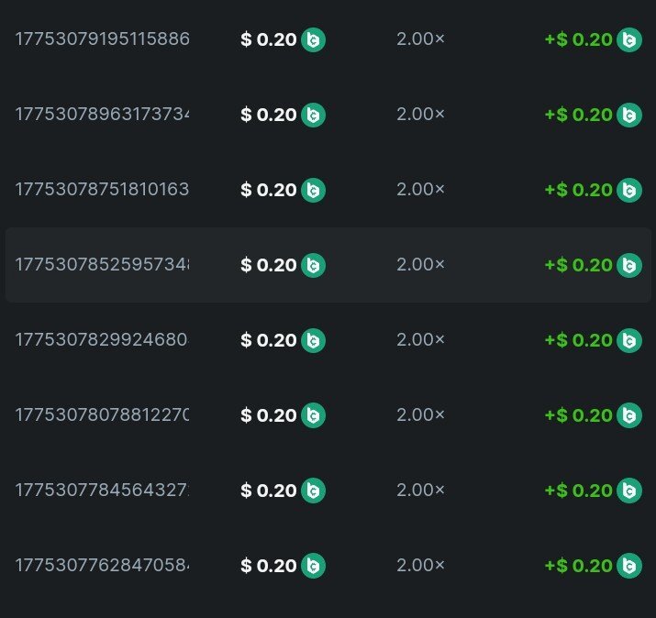Click 2.00× multiplier in row 1775307762847058

coord(420,566)
